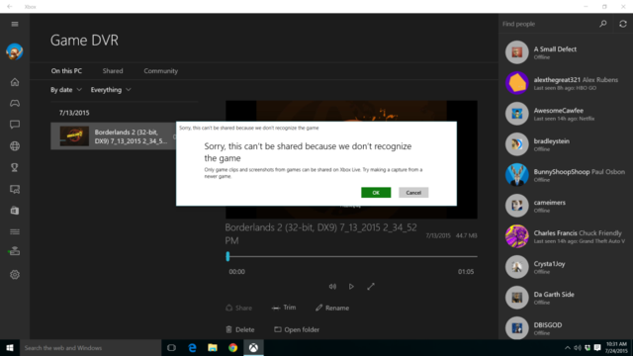Expand the Everything filter dropdown

111,90
